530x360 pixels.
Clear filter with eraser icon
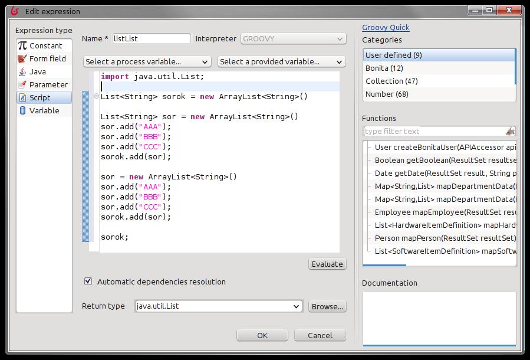tap(510, 132)
